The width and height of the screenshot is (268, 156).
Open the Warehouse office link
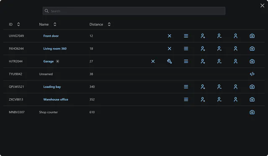(x=56, y=100)
